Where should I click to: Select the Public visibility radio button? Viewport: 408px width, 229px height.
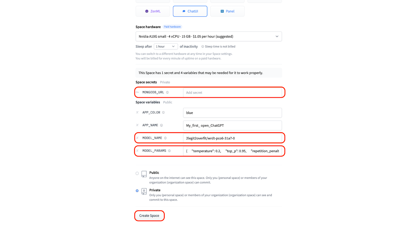(137, 173)
